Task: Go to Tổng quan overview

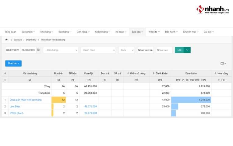Action: [10, 32]
